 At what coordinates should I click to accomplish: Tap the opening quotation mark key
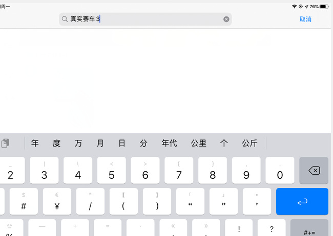tap(190, 201)
